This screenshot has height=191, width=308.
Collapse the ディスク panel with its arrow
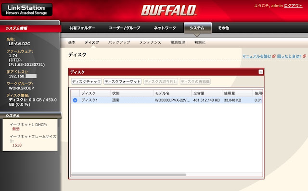click(x=261, y=72)
